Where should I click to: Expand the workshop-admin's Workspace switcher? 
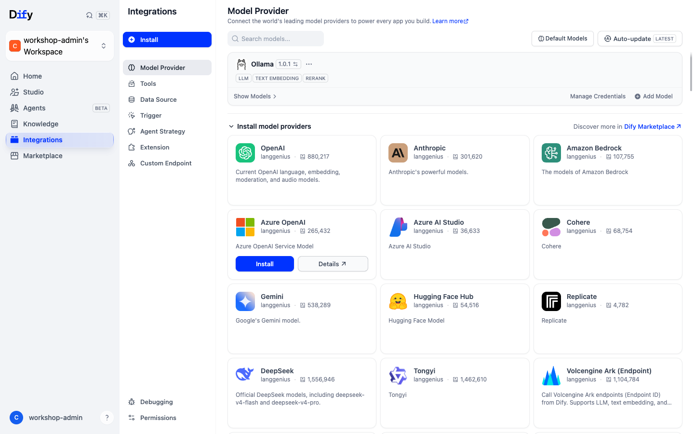[60, 46]
